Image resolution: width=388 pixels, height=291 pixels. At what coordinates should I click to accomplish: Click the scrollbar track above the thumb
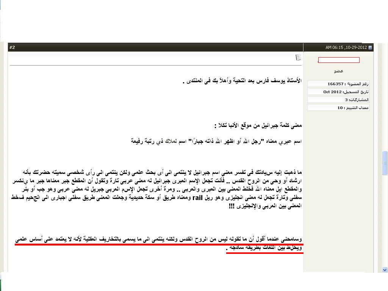click(385, 95)
